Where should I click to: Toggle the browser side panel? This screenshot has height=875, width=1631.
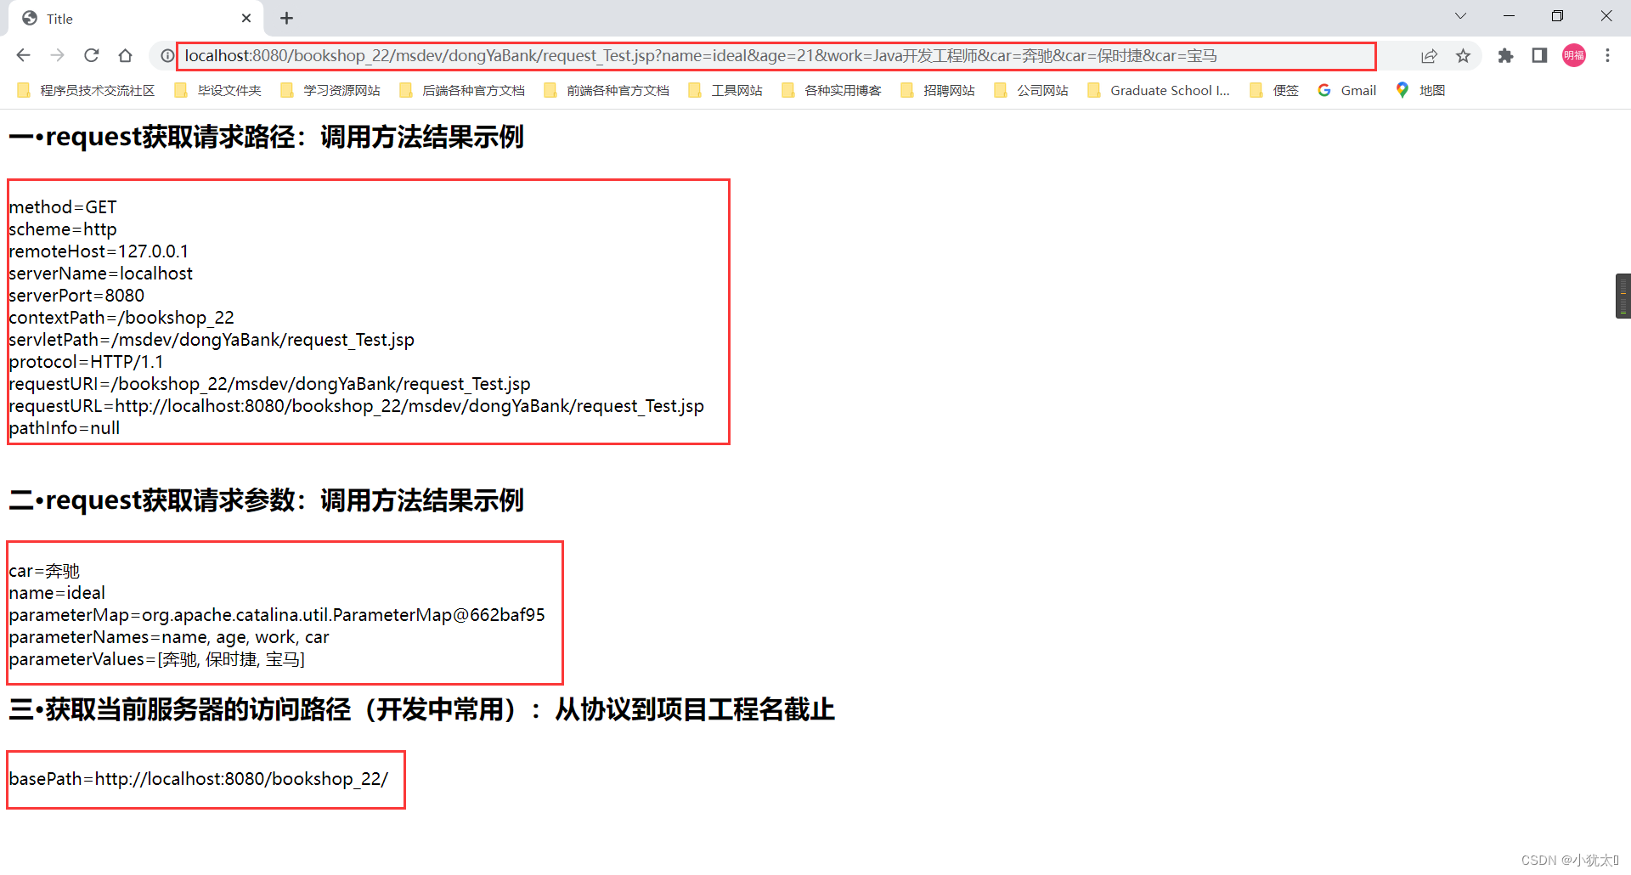1539,56
